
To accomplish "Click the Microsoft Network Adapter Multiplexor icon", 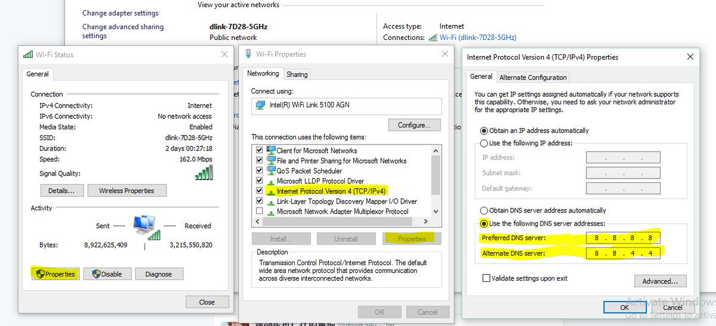I will 271,211.
